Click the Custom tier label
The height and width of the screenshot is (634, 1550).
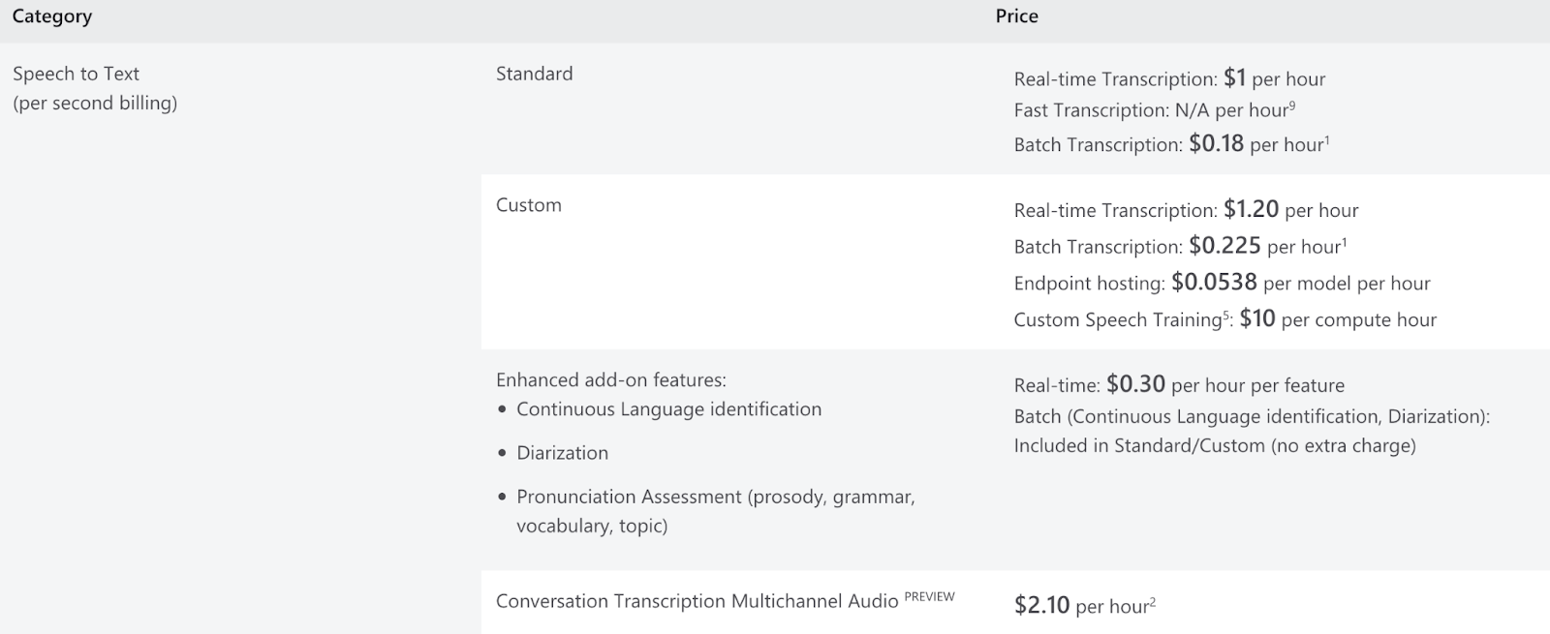[x=528, y=205]
